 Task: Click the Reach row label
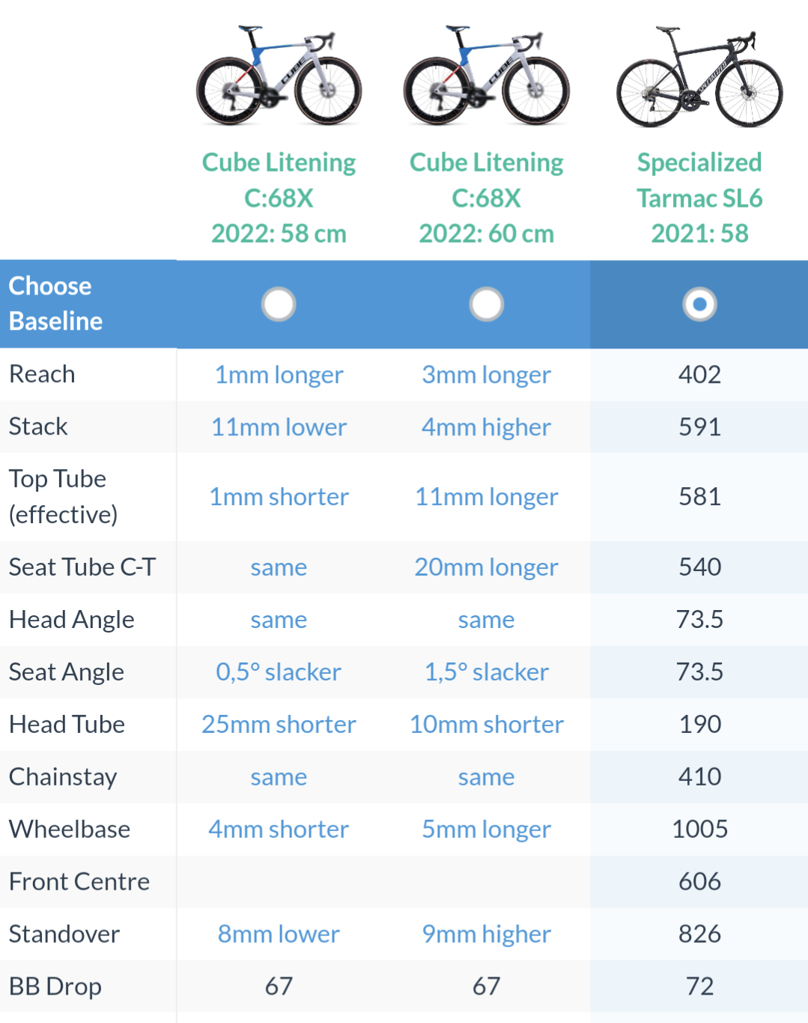coord(42,374)
